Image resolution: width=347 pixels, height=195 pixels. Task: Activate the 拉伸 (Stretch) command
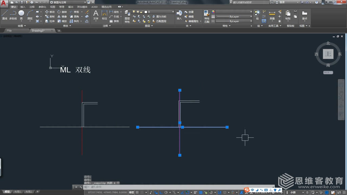click(x=50, y=21)
